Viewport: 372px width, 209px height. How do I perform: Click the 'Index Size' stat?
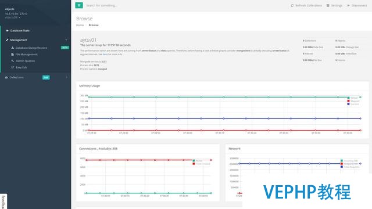346,53
